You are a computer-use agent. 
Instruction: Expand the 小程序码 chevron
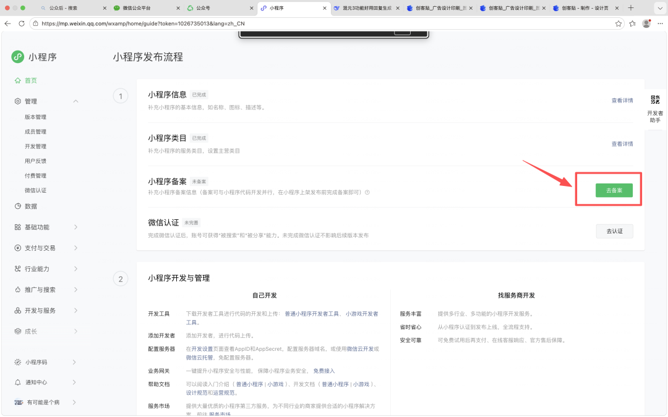(x=74, y=362)
